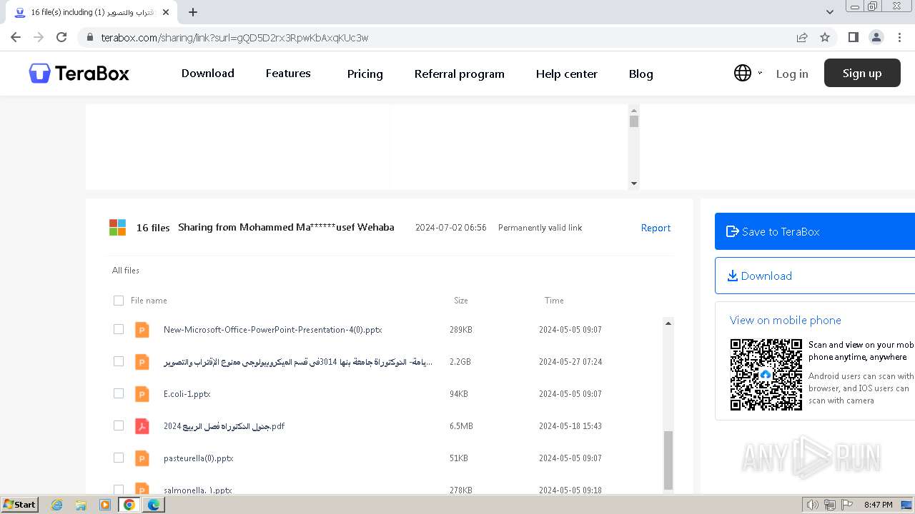The height and width of the screenshot is (514, 915).
Task: Click the TeraBox logo
Action: tap(79, 73)
